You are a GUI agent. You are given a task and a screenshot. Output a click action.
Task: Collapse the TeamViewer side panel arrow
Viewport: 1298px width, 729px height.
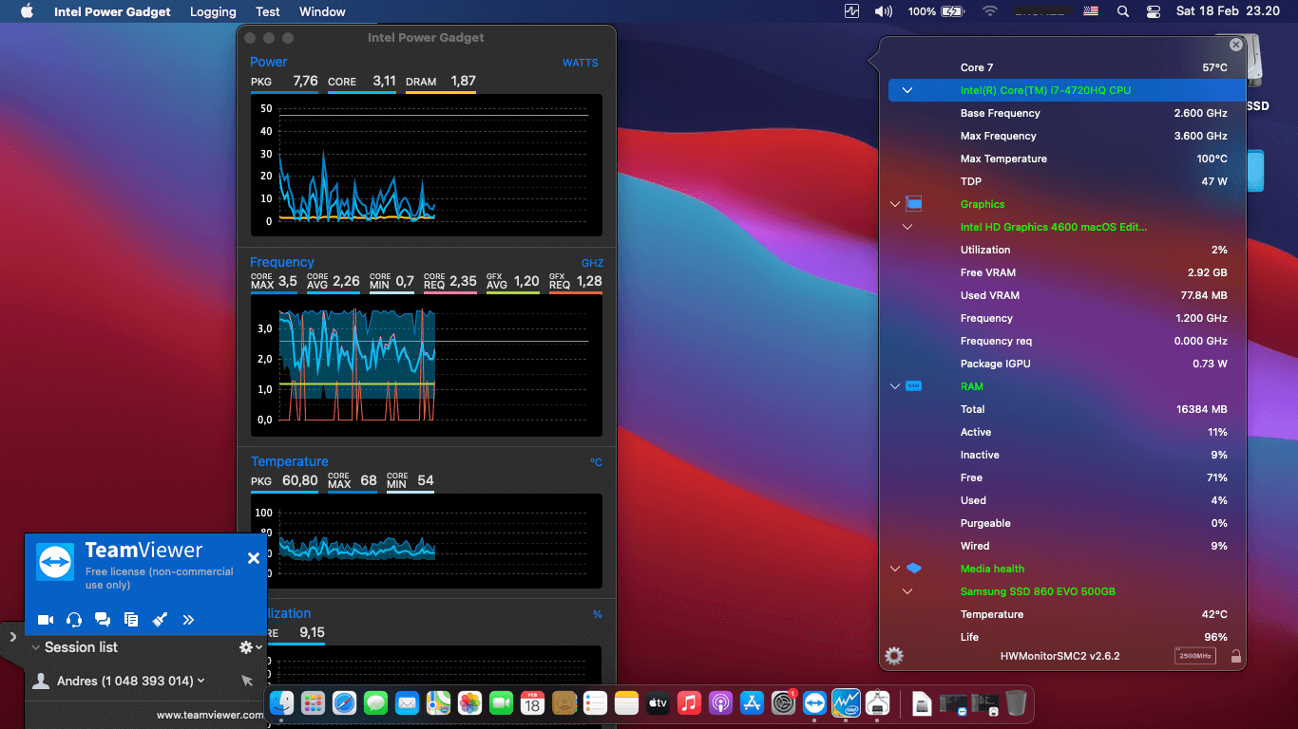pyautogui.click(x=12, y=637)
